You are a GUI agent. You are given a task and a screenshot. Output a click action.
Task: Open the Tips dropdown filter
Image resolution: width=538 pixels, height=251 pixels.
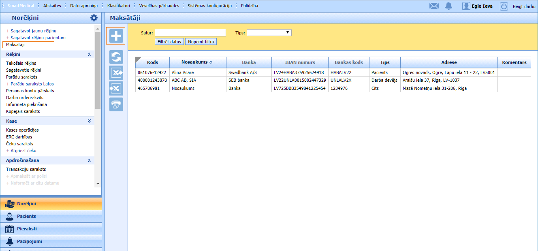tap(269, 33)
